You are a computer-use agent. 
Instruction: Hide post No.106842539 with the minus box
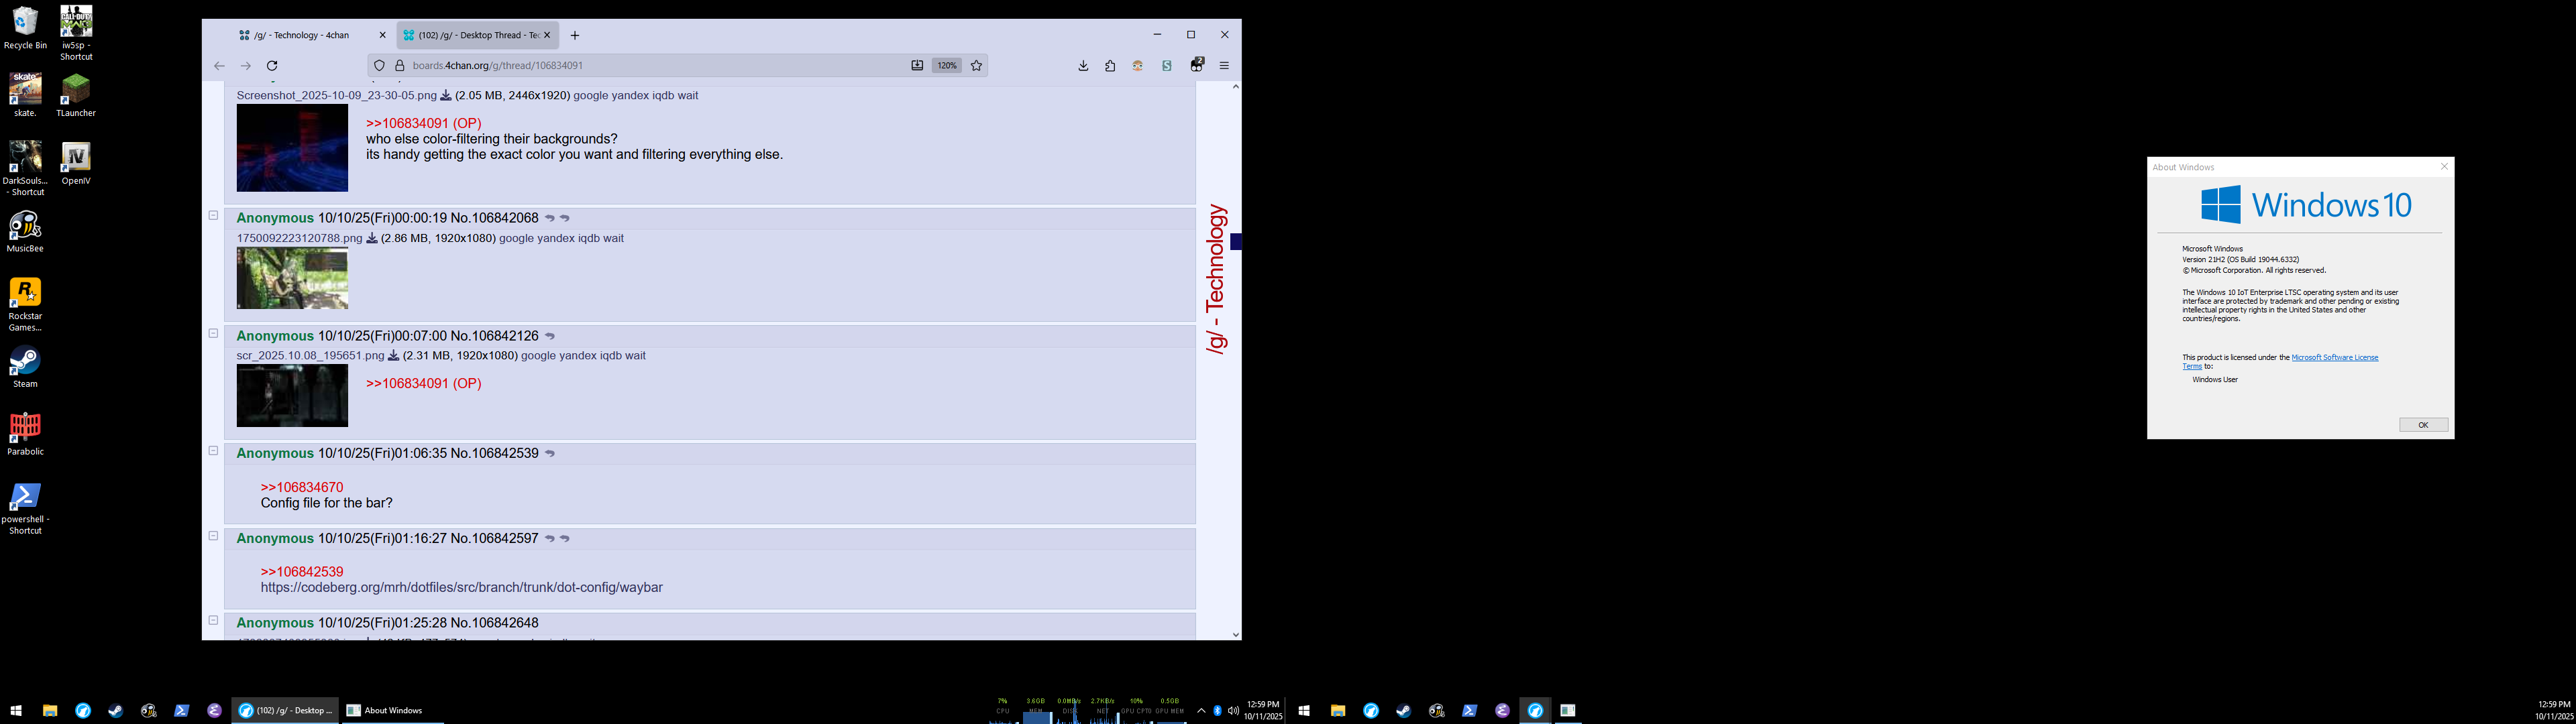pyautogui.click(x=213, y=451)
